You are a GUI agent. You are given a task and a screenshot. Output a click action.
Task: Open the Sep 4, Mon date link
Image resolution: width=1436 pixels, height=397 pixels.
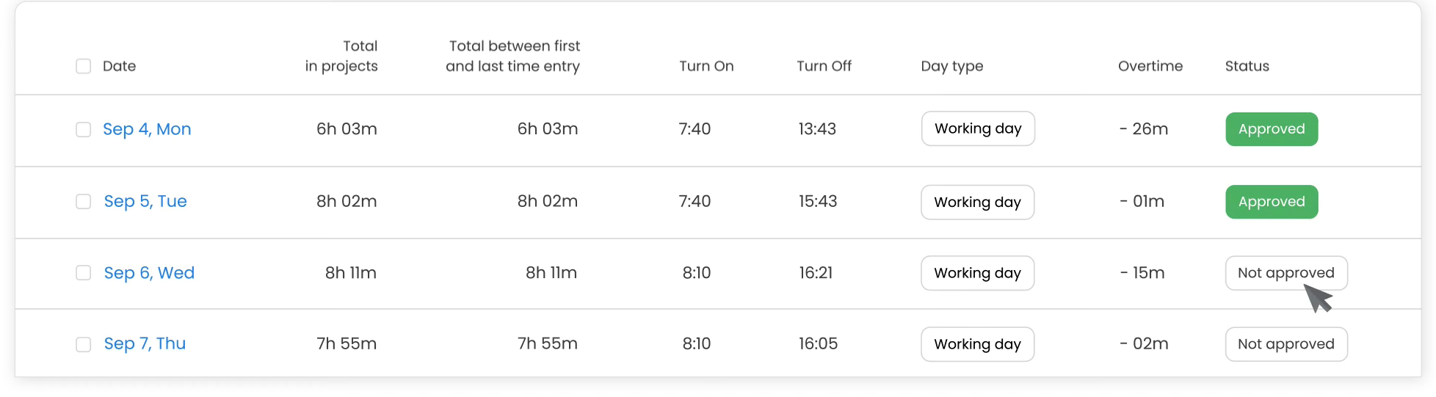click(147, 129)
